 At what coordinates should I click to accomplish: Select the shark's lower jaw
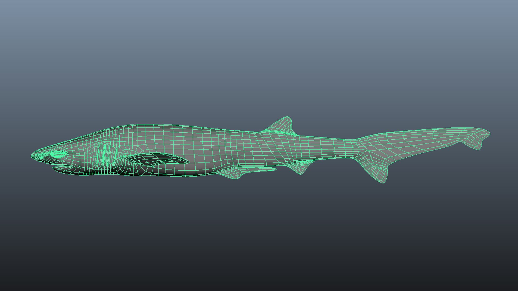point(65,170)
